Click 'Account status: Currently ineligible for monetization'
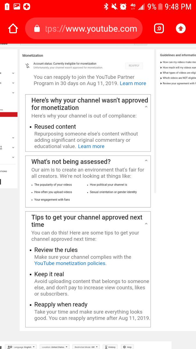The image size is (196, 349). [x=65, y=64]
